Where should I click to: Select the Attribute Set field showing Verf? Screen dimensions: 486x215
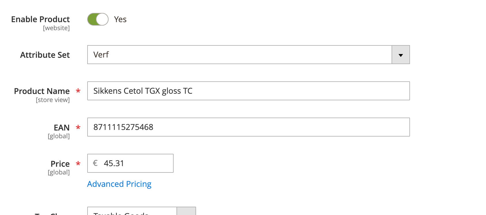pyautogui.click(x=230, y=55)
